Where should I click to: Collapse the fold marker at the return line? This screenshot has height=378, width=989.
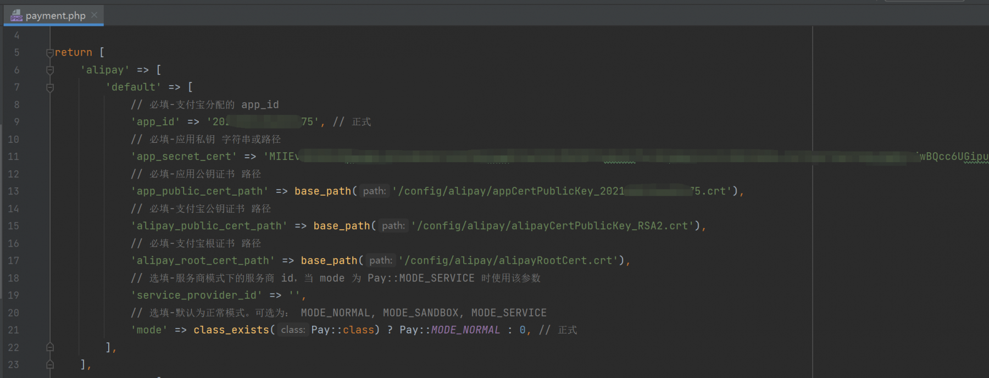(x=50, y=53)
